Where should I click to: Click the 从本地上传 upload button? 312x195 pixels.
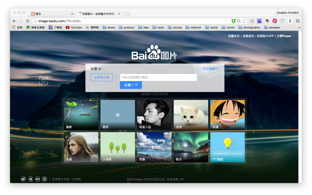102,77
